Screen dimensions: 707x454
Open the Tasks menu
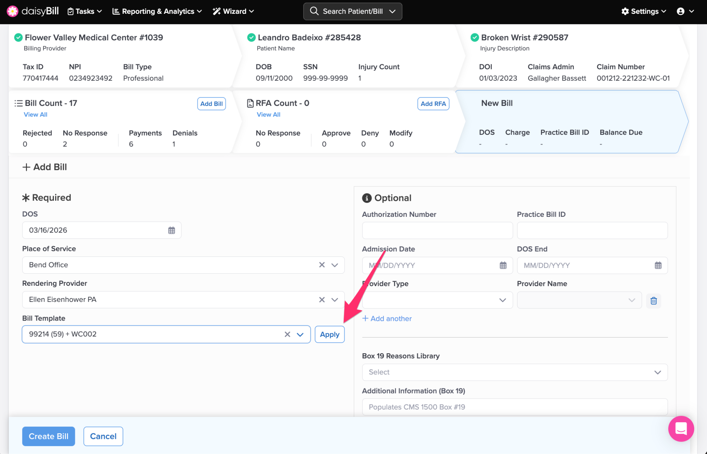[x=85, y=11]
